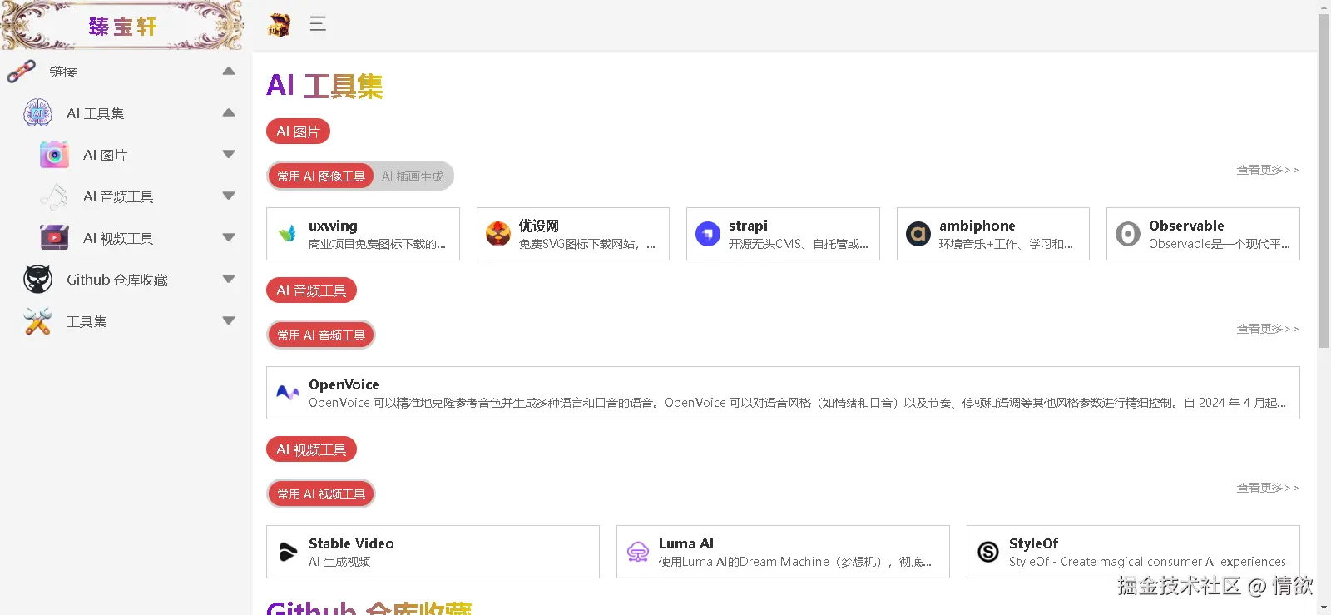Image resolution: width=1331 pixels, height=615 pixels.
Task: Click the 'StyleOf - Create magical consumer AI experiences' description
Action: click(1147, 562)
